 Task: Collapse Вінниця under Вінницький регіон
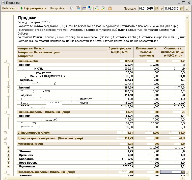point(8,116)
